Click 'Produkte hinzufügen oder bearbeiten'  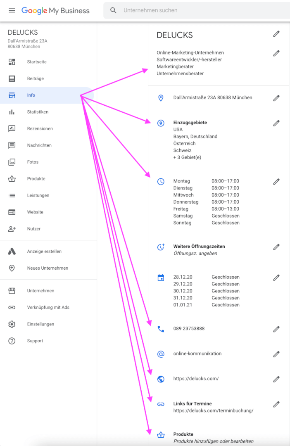tap(214, 441)
